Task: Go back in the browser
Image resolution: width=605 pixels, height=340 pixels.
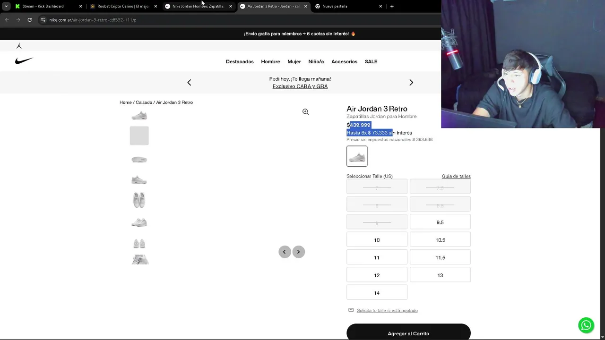Action: (x=7, y=20)
